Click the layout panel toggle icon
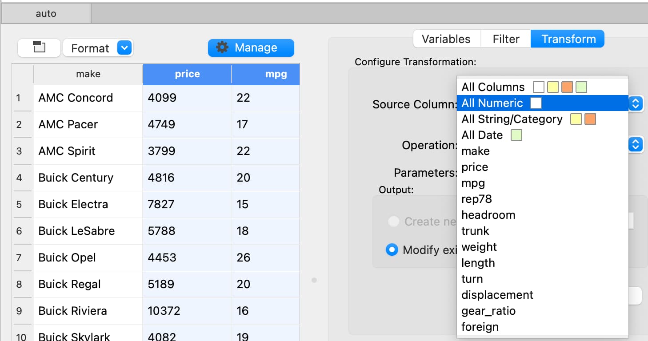The image size is (648, 341). pos(39,48)
